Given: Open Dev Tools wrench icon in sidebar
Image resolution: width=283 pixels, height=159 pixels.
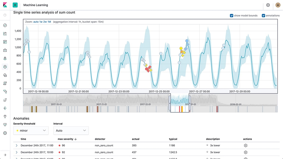Looking at the screenshot, I should (5, 116).
